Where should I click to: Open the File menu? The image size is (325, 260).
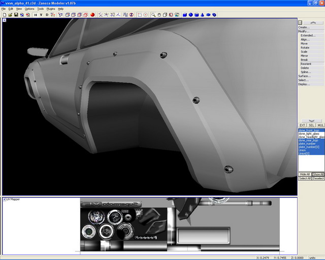click(x=4, y=9)
